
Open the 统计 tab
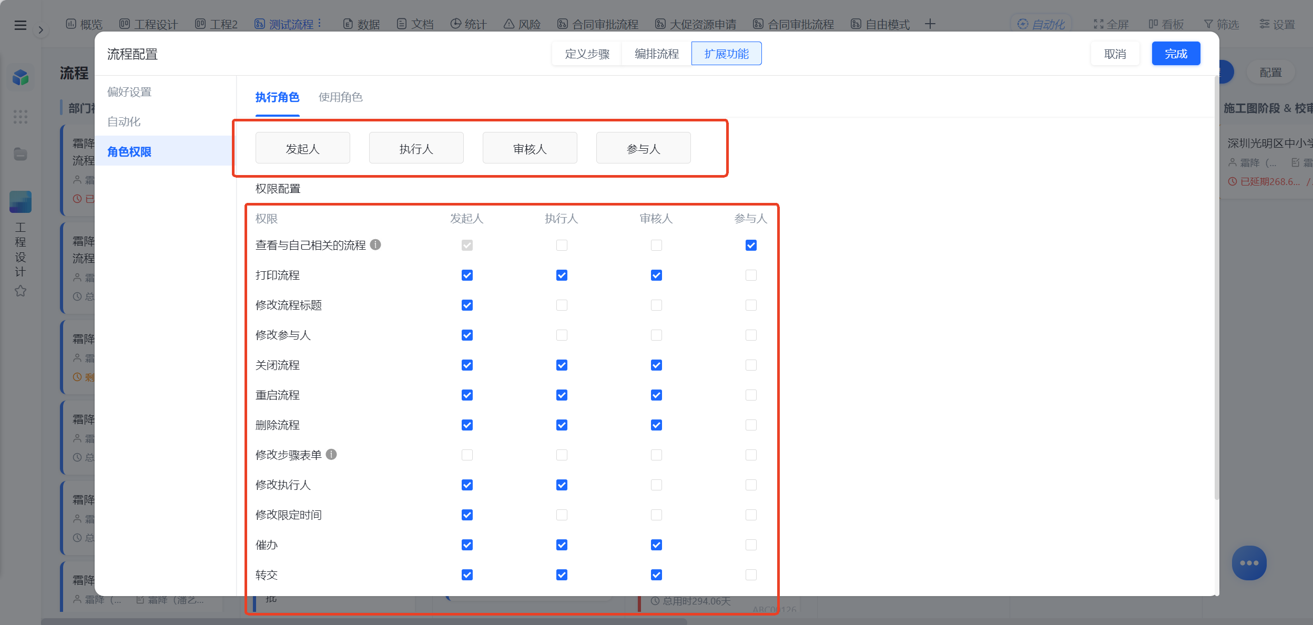[x=469, y=24]
